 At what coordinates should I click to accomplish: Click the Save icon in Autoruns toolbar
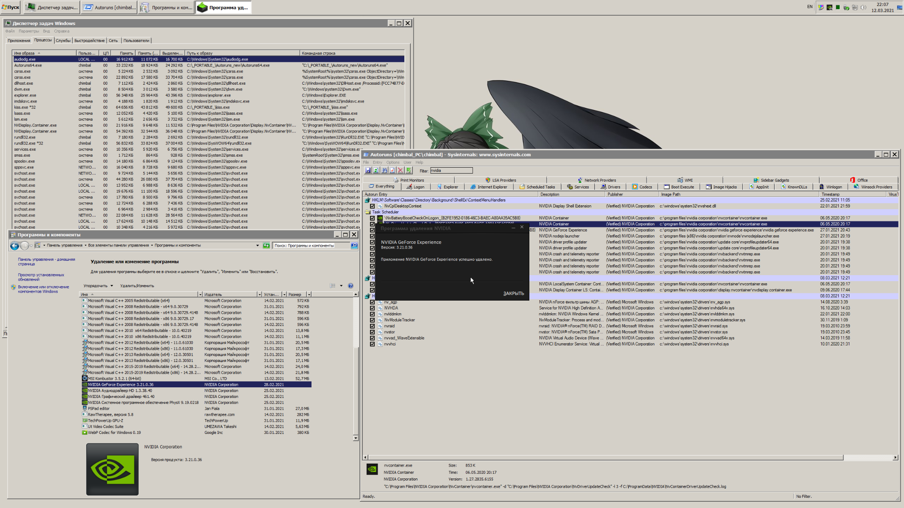click(x=368, y=170)
